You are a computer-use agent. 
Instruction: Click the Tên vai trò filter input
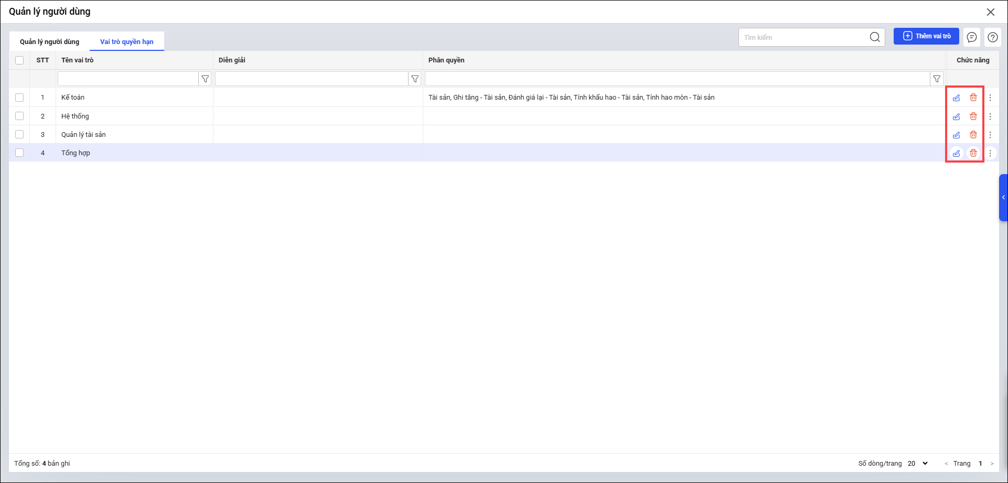(128, 79)
